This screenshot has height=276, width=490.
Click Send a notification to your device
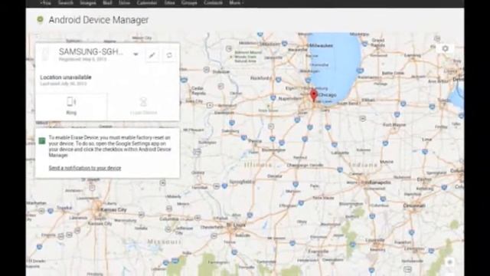85,168
